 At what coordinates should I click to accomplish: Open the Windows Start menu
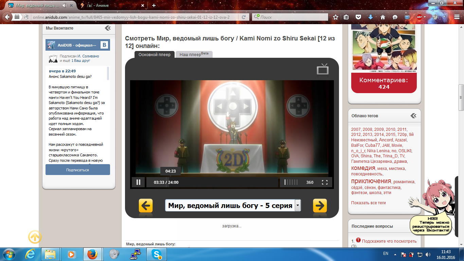[x=9, y=254]
